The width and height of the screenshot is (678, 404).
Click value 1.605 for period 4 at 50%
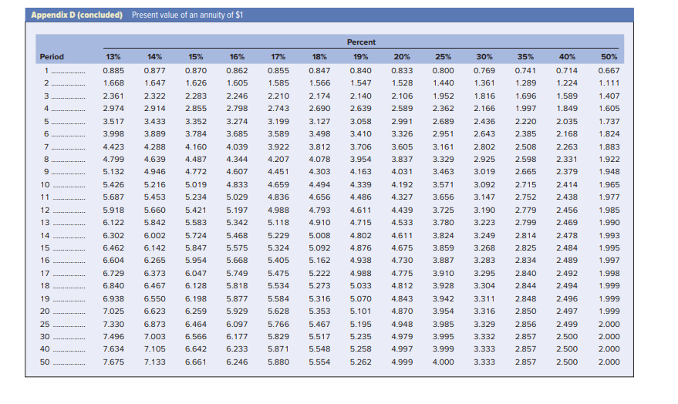click(x=609, y=109)
